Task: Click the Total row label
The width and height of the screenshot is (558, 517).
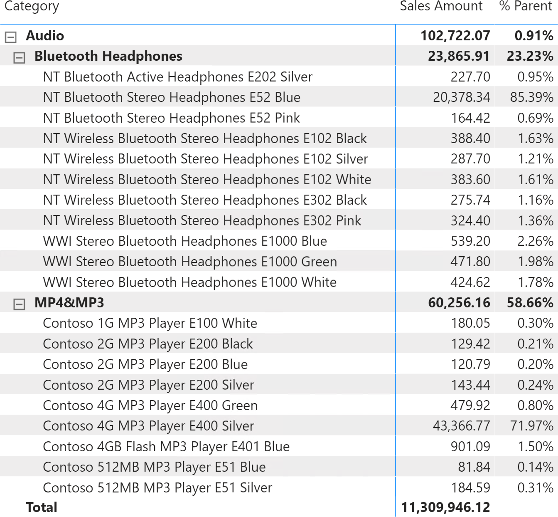Action: tap(42, 507)
